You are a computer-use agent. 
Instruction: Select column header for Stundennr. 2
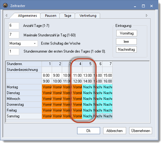(x=57, y=64)
